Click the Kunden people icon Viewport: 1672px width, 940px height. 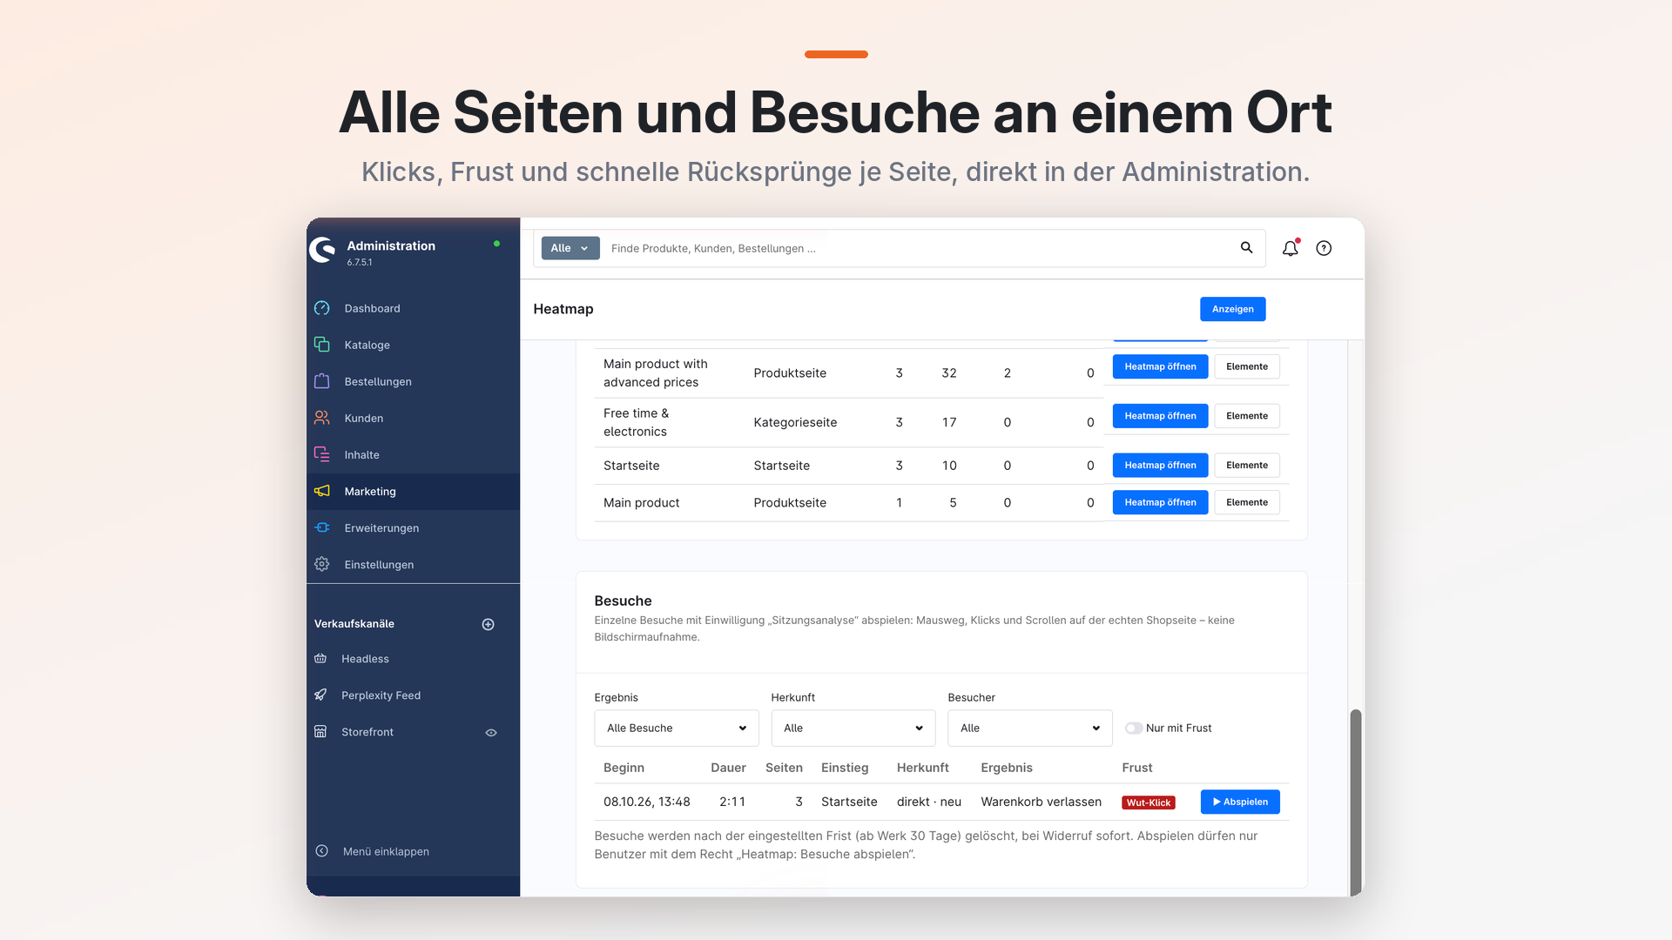click(x=322, y=418)
